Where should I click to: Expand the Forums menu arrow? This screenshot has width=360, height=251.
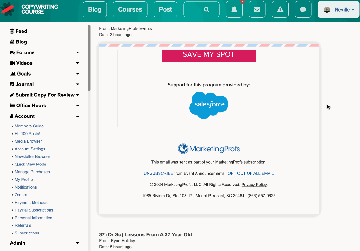(x=78, y=52)
